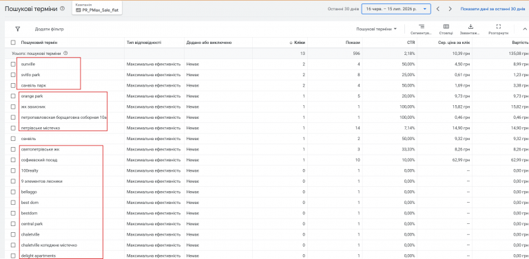Toggle the select-all header checkbox
529x259 pixels.
point(13,43)
